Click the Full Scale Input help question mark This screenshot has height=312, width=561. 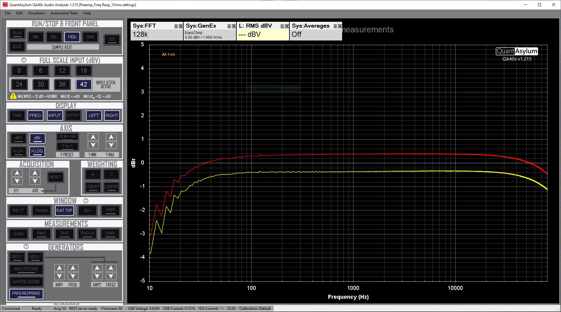[x=24, y=60]
